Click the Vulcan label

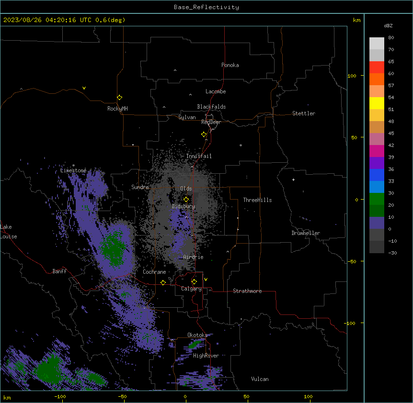click(260, 379)
